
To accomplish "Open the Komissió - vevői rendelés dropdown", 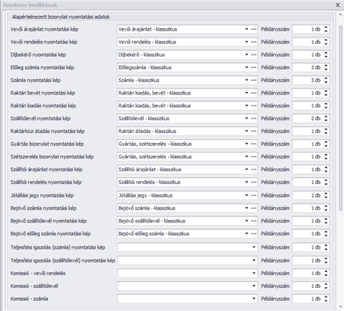I will coord(254,274).
